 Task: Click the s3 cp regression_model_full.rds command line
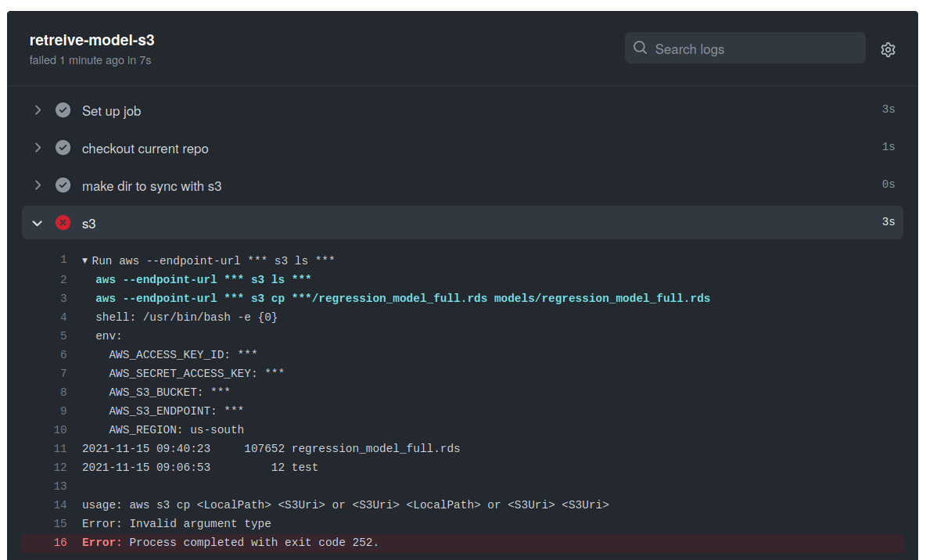click(x=403, y=298)
